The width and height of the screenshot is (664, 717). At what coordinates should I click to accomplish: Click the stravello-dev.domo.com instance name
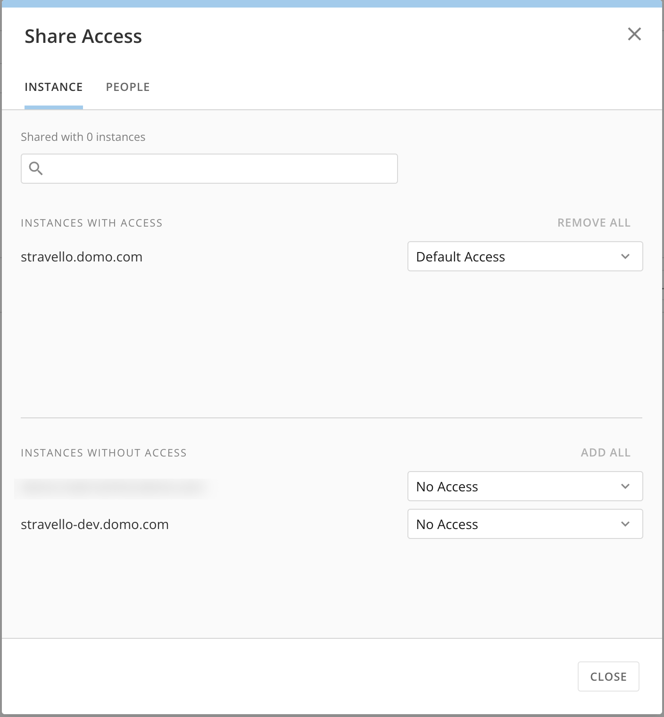pyautogui.click(x=95, y=524)
